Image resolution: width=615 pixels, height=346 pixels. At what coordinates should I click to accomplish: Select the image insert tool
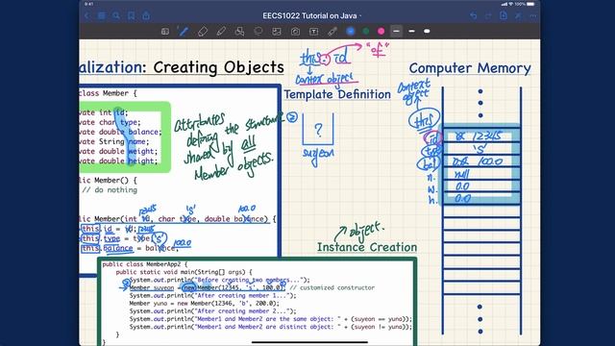tap(277, 32)
